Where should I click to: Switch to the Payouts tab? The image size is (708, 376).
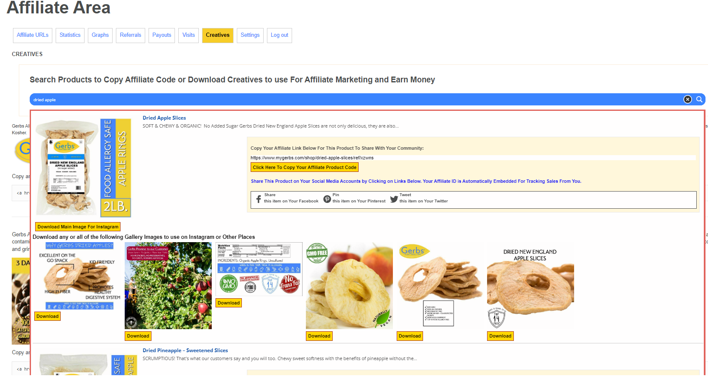click(x=162, y=35)
